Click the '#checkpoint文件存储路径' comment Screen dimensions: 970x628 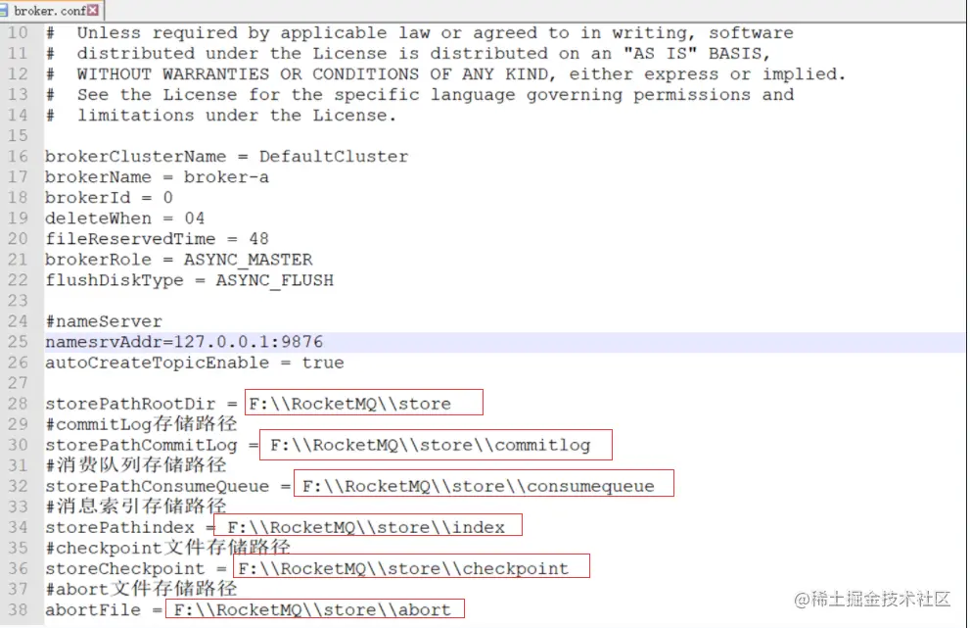pos(167,548)
